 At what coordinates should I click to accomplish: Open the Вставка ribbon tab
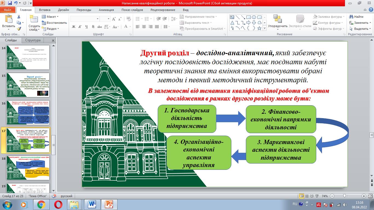click(x=45, y=10)
